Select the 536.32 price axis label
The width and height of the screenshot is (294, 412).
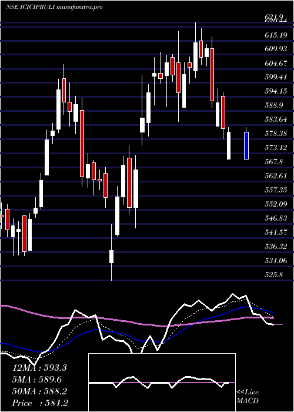pyautogui.click(x=276, y=247)
